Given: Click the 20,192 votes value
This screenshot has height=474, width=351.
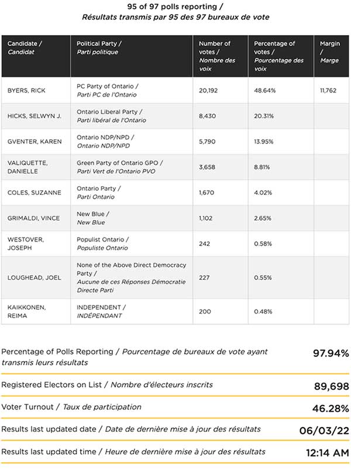Looking at the screenshot, I should [208, 90].
